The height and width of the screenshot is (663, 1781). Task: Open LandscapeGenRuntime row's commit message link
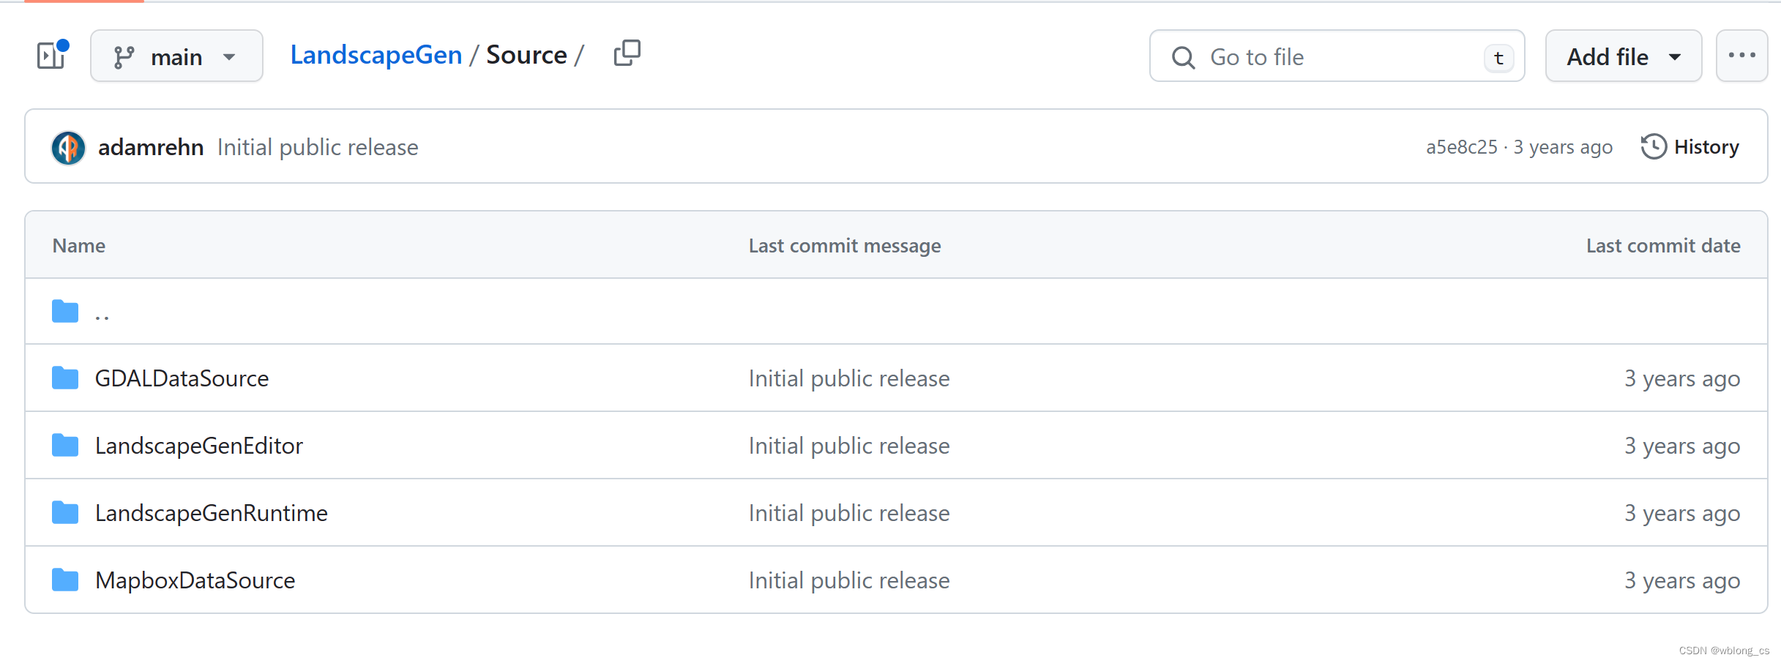click(x=848, y=513)
